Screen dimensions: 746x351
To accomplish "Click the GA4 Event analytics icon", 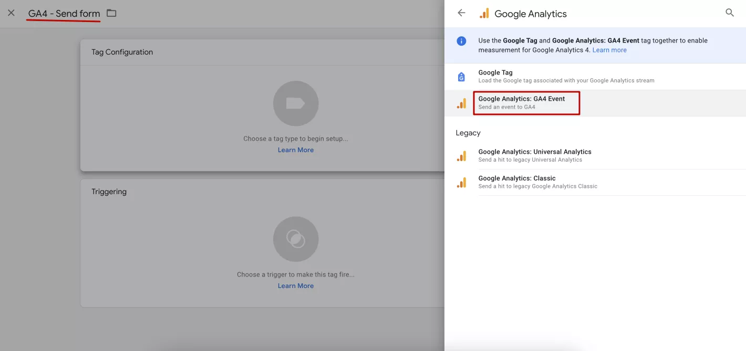I will (x=461, y=103).
